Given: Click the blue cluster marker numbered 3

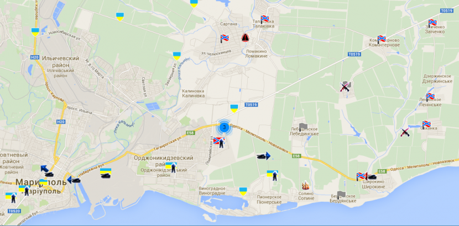Looking at the screenshot, I should (x=223, y=127).
